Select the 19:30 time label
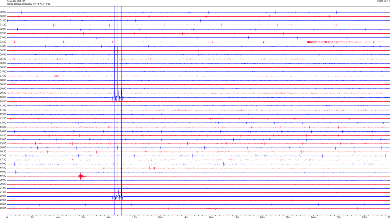This screenshot has width=390, height=219. (x=3, y=176)
